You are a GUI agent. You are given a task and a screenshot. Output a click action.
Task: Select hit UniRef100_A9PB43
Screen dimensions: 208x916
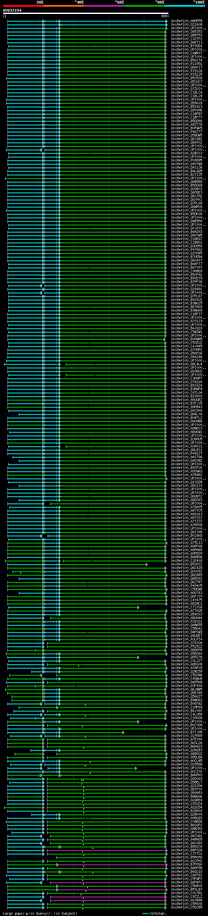pos(187,407)
